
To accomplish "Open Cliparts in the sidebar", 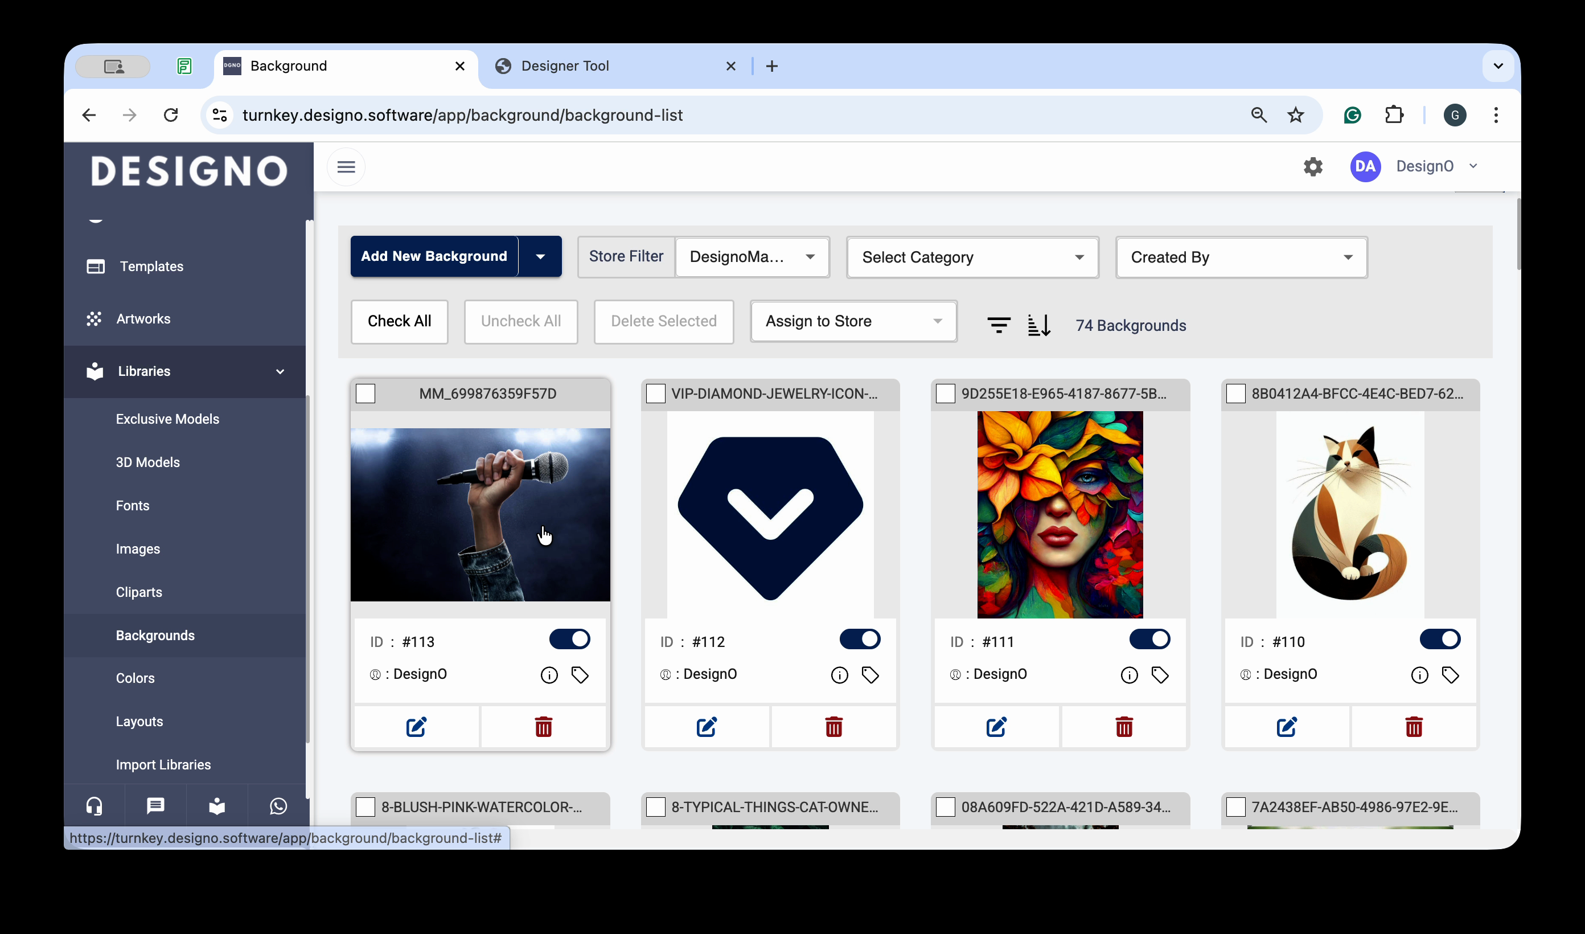I will 139,592.
